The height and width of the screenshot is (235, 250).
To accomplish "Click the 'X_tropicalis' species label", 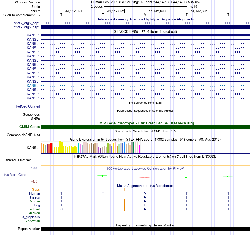I will 31,217.
